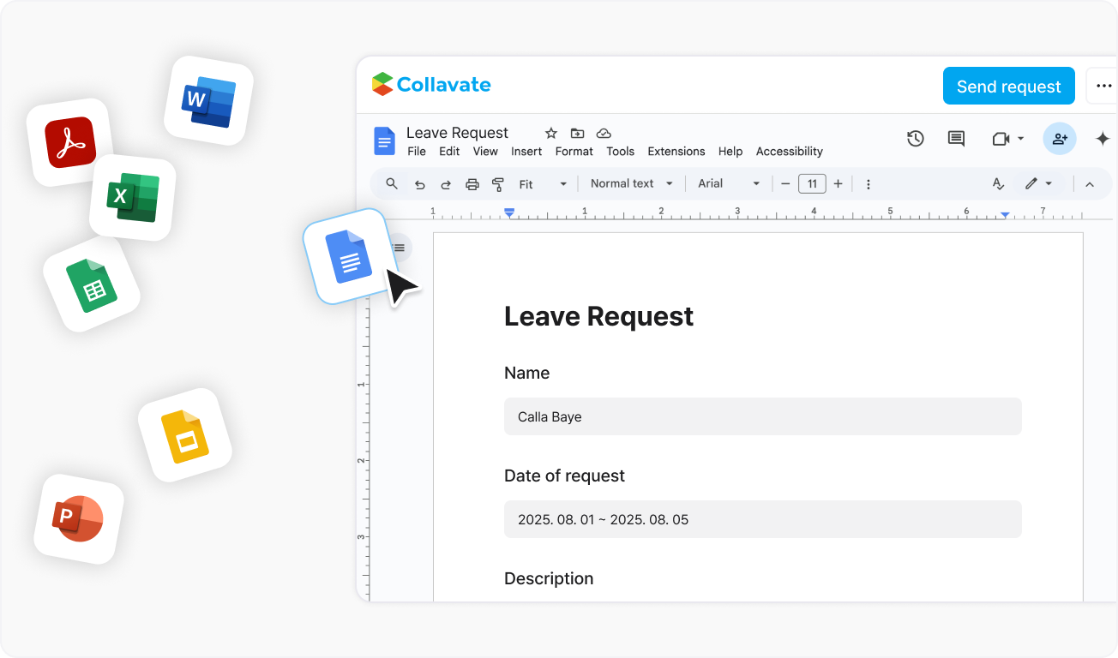
Task: Open the File menu
Action: pyautogui.click(x=417, y=152)
